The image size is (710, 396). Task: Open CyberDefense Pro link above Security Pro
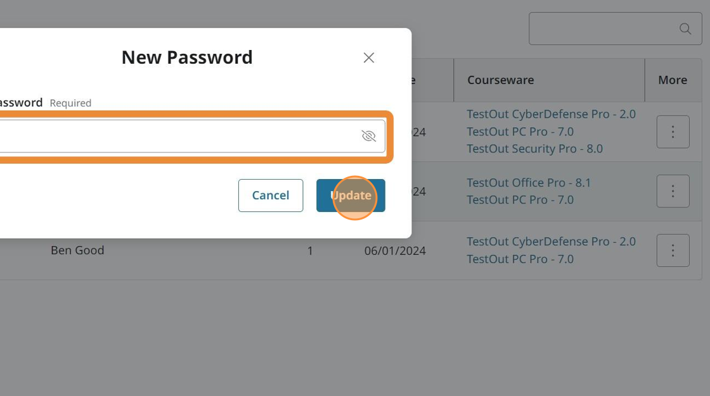[x=551, y=114]
